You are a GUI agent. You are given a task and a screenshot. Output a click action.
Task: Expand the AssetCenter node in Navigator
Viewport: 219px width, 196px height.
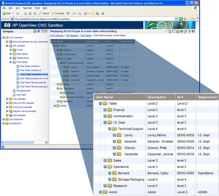pos(4,123)
